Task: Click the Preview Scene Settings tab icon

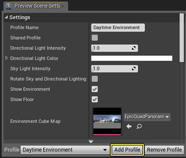Action: (x=9, y=6)
